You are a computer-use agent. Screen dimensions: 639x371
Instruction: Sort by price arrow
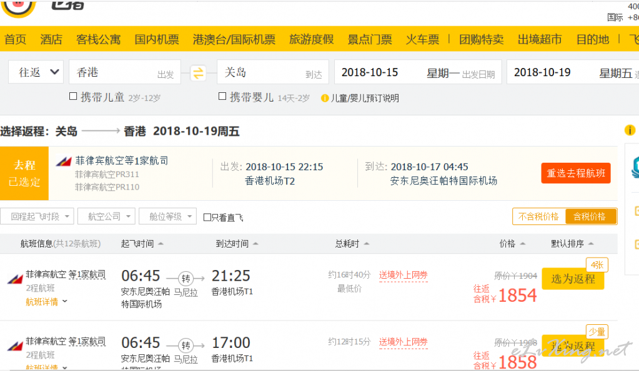(x=523, y=244)
